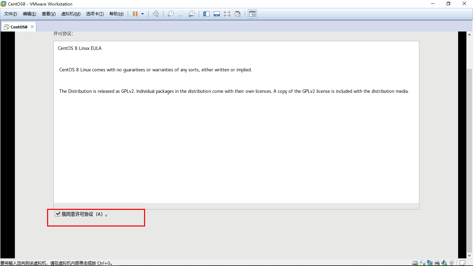Select the CentOS8 virtual machine tab
Screen dimensions: 473x266
pos(19,27)
